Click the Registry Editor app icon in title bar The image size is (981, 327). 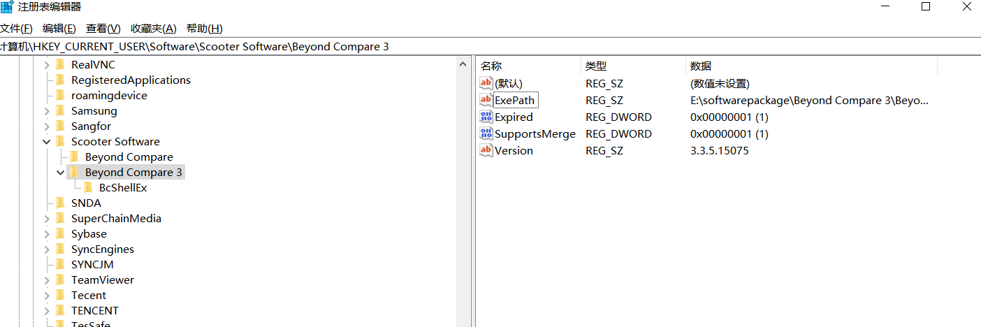click(x=7, y=7)
